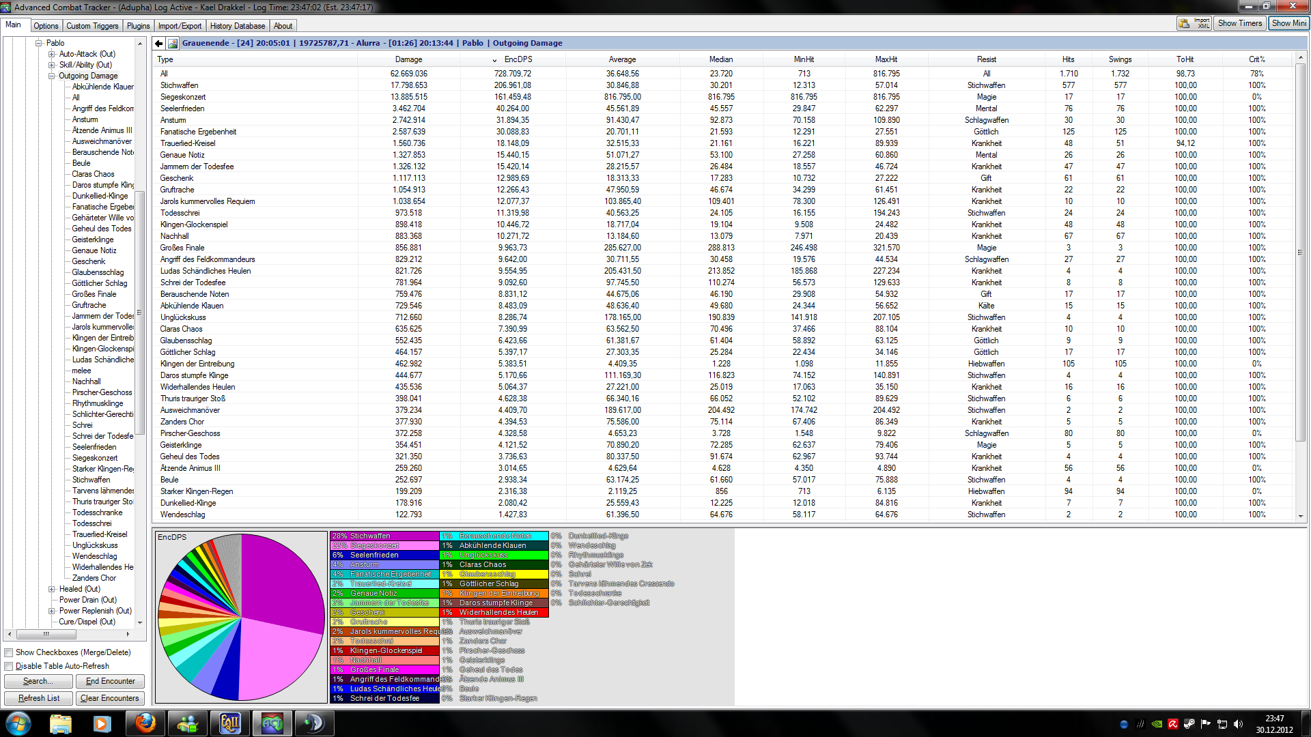The height and width of the screenshot is (737, 1311).
Task: Open the Options tab
Action: pos(46,26)
